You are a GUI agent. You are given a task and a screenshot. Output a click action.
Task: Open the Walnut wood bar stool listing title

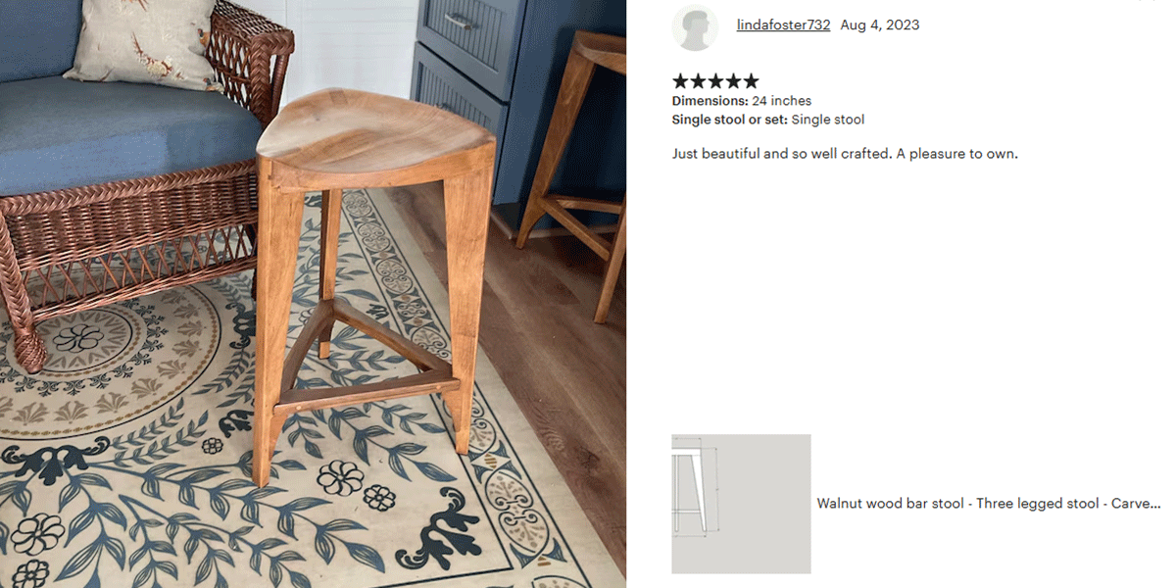pyautogui.click(x=989, y=504)
